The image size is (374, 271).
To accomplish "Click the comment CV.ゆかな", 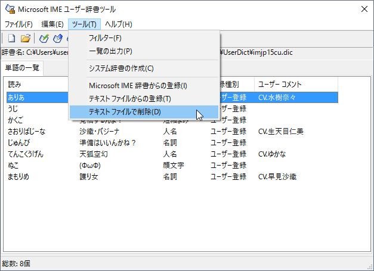I will pyautogui.click(x=271, y=154).
